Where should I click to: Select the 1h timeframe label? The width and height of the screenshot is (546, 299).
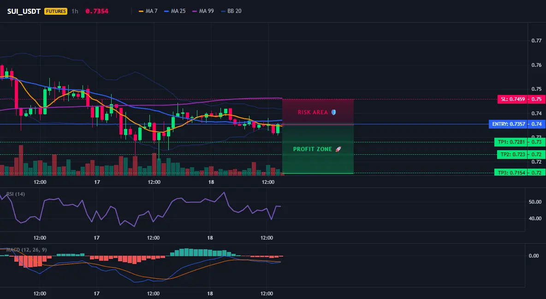coord(75,11)
